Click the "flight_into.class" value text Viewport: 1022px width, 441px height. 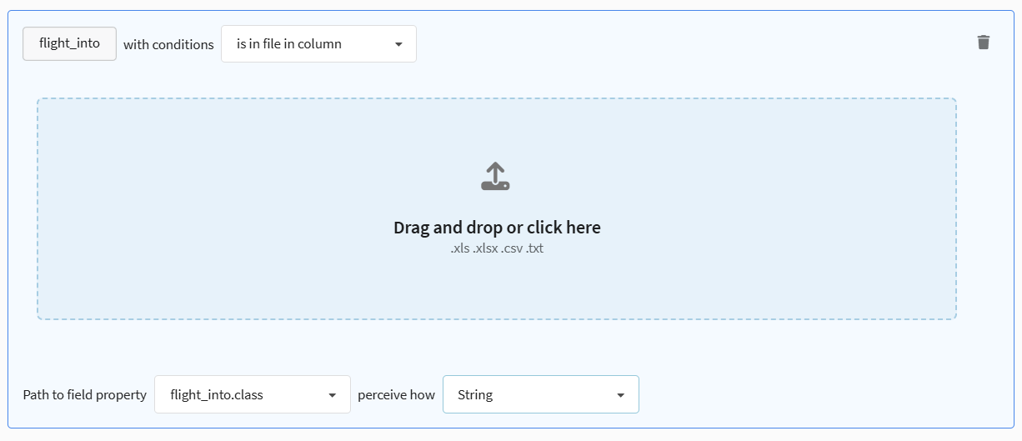pos(217,395)
